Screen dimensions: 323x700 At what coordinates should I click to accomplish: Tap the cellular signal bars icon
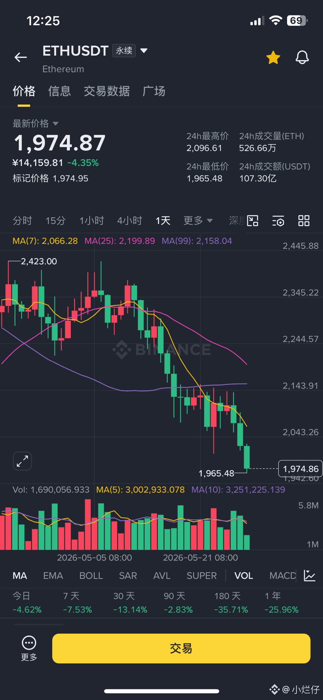tap(257, 21)
